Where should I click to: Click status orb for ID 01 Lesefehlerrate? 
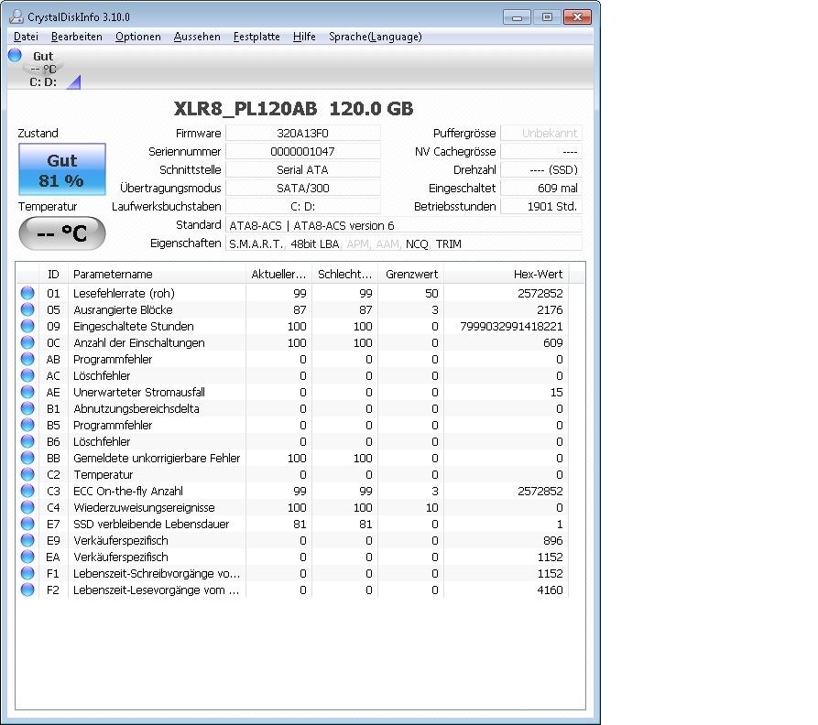click(27, 293)
